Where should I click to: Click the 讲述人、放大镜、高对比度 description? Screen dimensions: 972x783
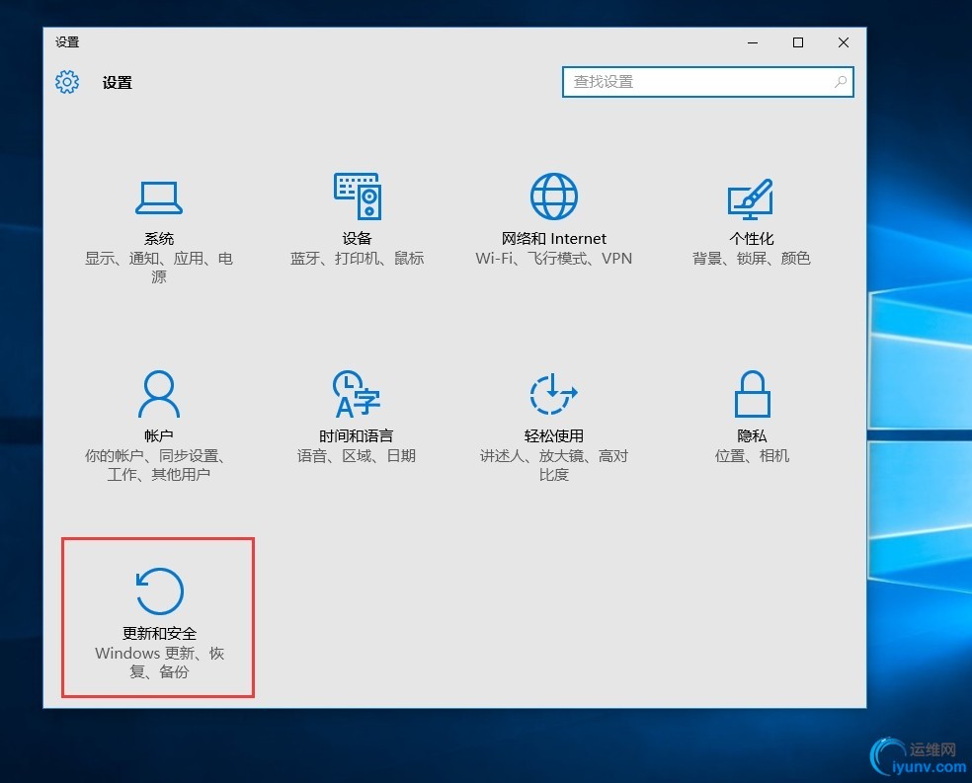click(x=553, y=465)
